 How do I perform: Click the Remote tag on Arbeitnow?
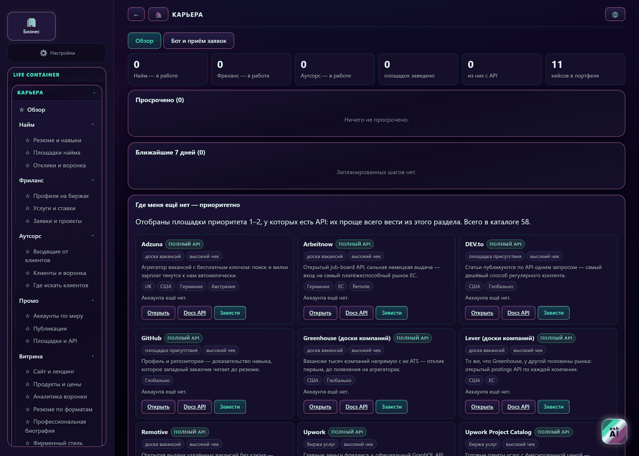pyautogui.click(x=361, y=286)
